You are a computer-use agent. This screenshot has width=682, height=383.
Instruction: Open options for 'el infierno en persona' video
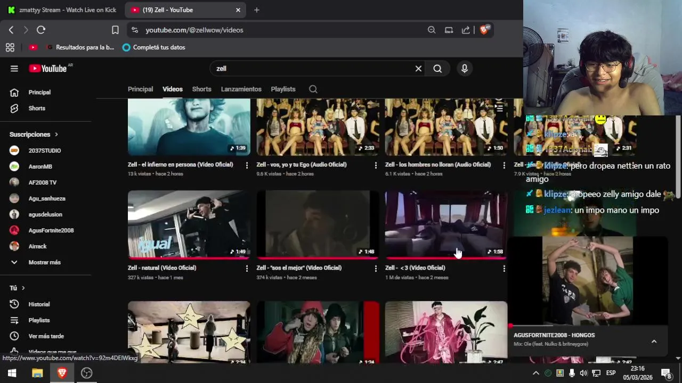tap(247, 165)
